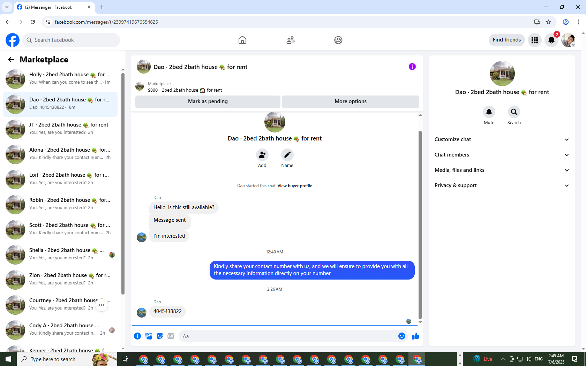Open Alona conversation in the list
Image resolution: width=586 pixels, height=366 pixels.
click(x=60, y=154)
